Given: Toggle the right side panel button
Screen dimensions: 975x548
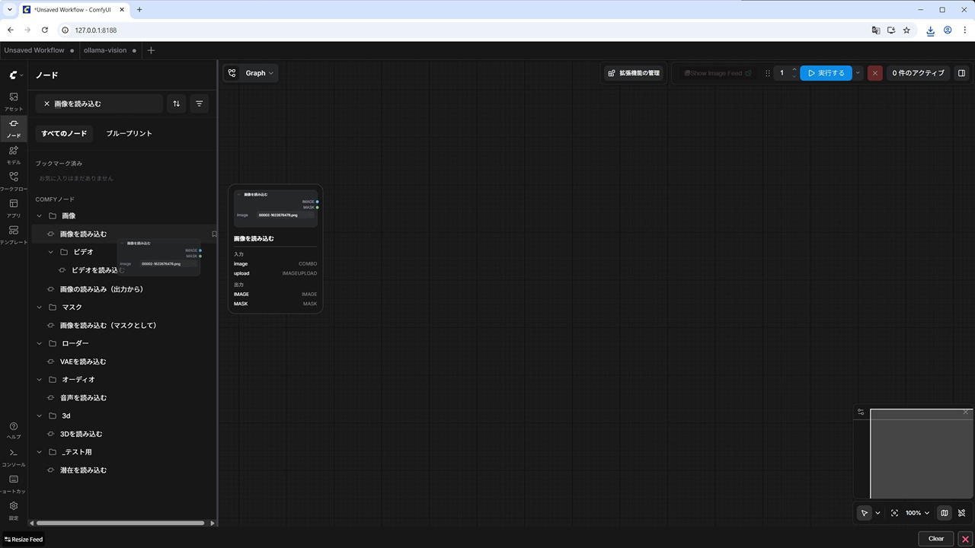Looking at the screenshot, I should pyautogui.click(x=961, y=73).
